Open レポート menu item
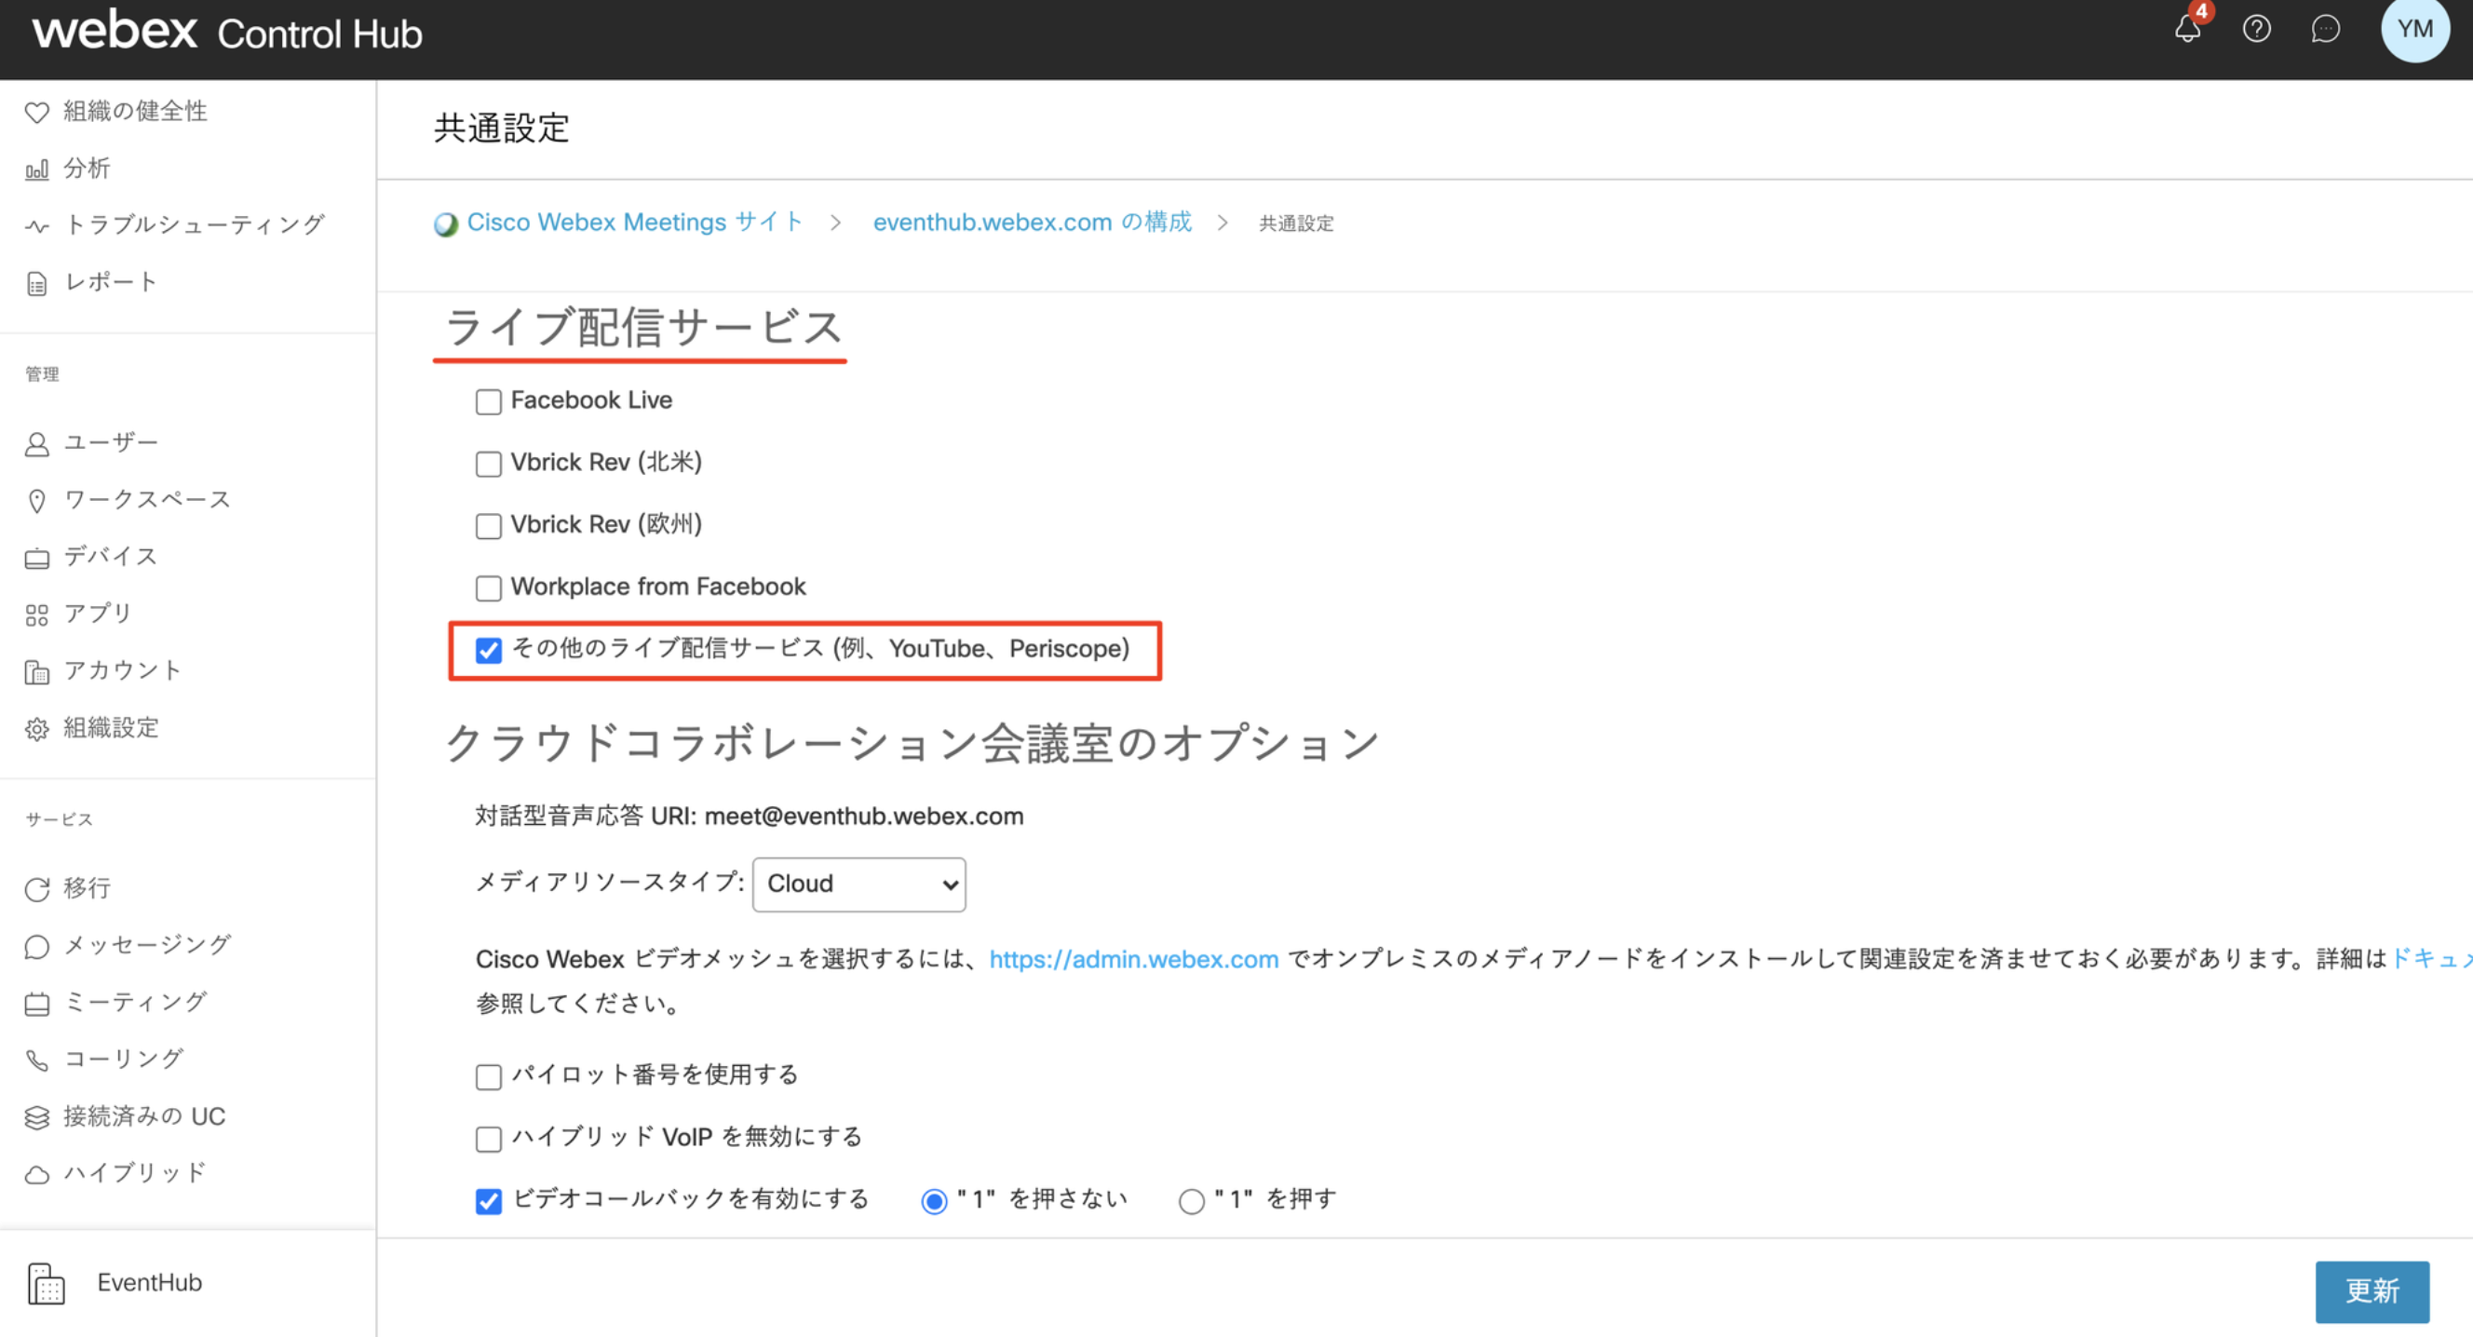The height and width of the screenshot is (1337, 2473). (x=111, y=281)
